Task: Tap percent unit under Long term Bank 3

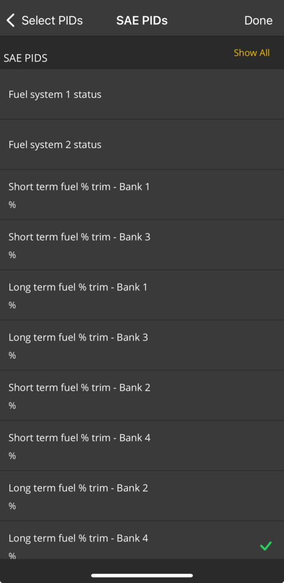Action: pyautogui.click(x=13, y=356)
